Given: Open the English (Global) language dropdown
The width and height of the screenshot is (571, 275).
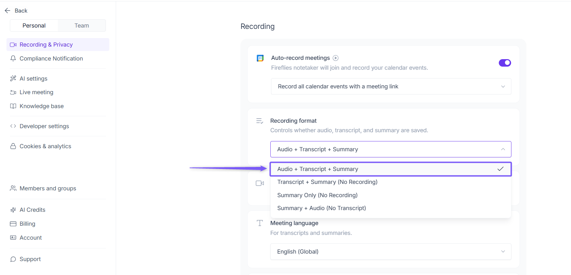Looking at the screenshot, I should (x=391, y=252).
